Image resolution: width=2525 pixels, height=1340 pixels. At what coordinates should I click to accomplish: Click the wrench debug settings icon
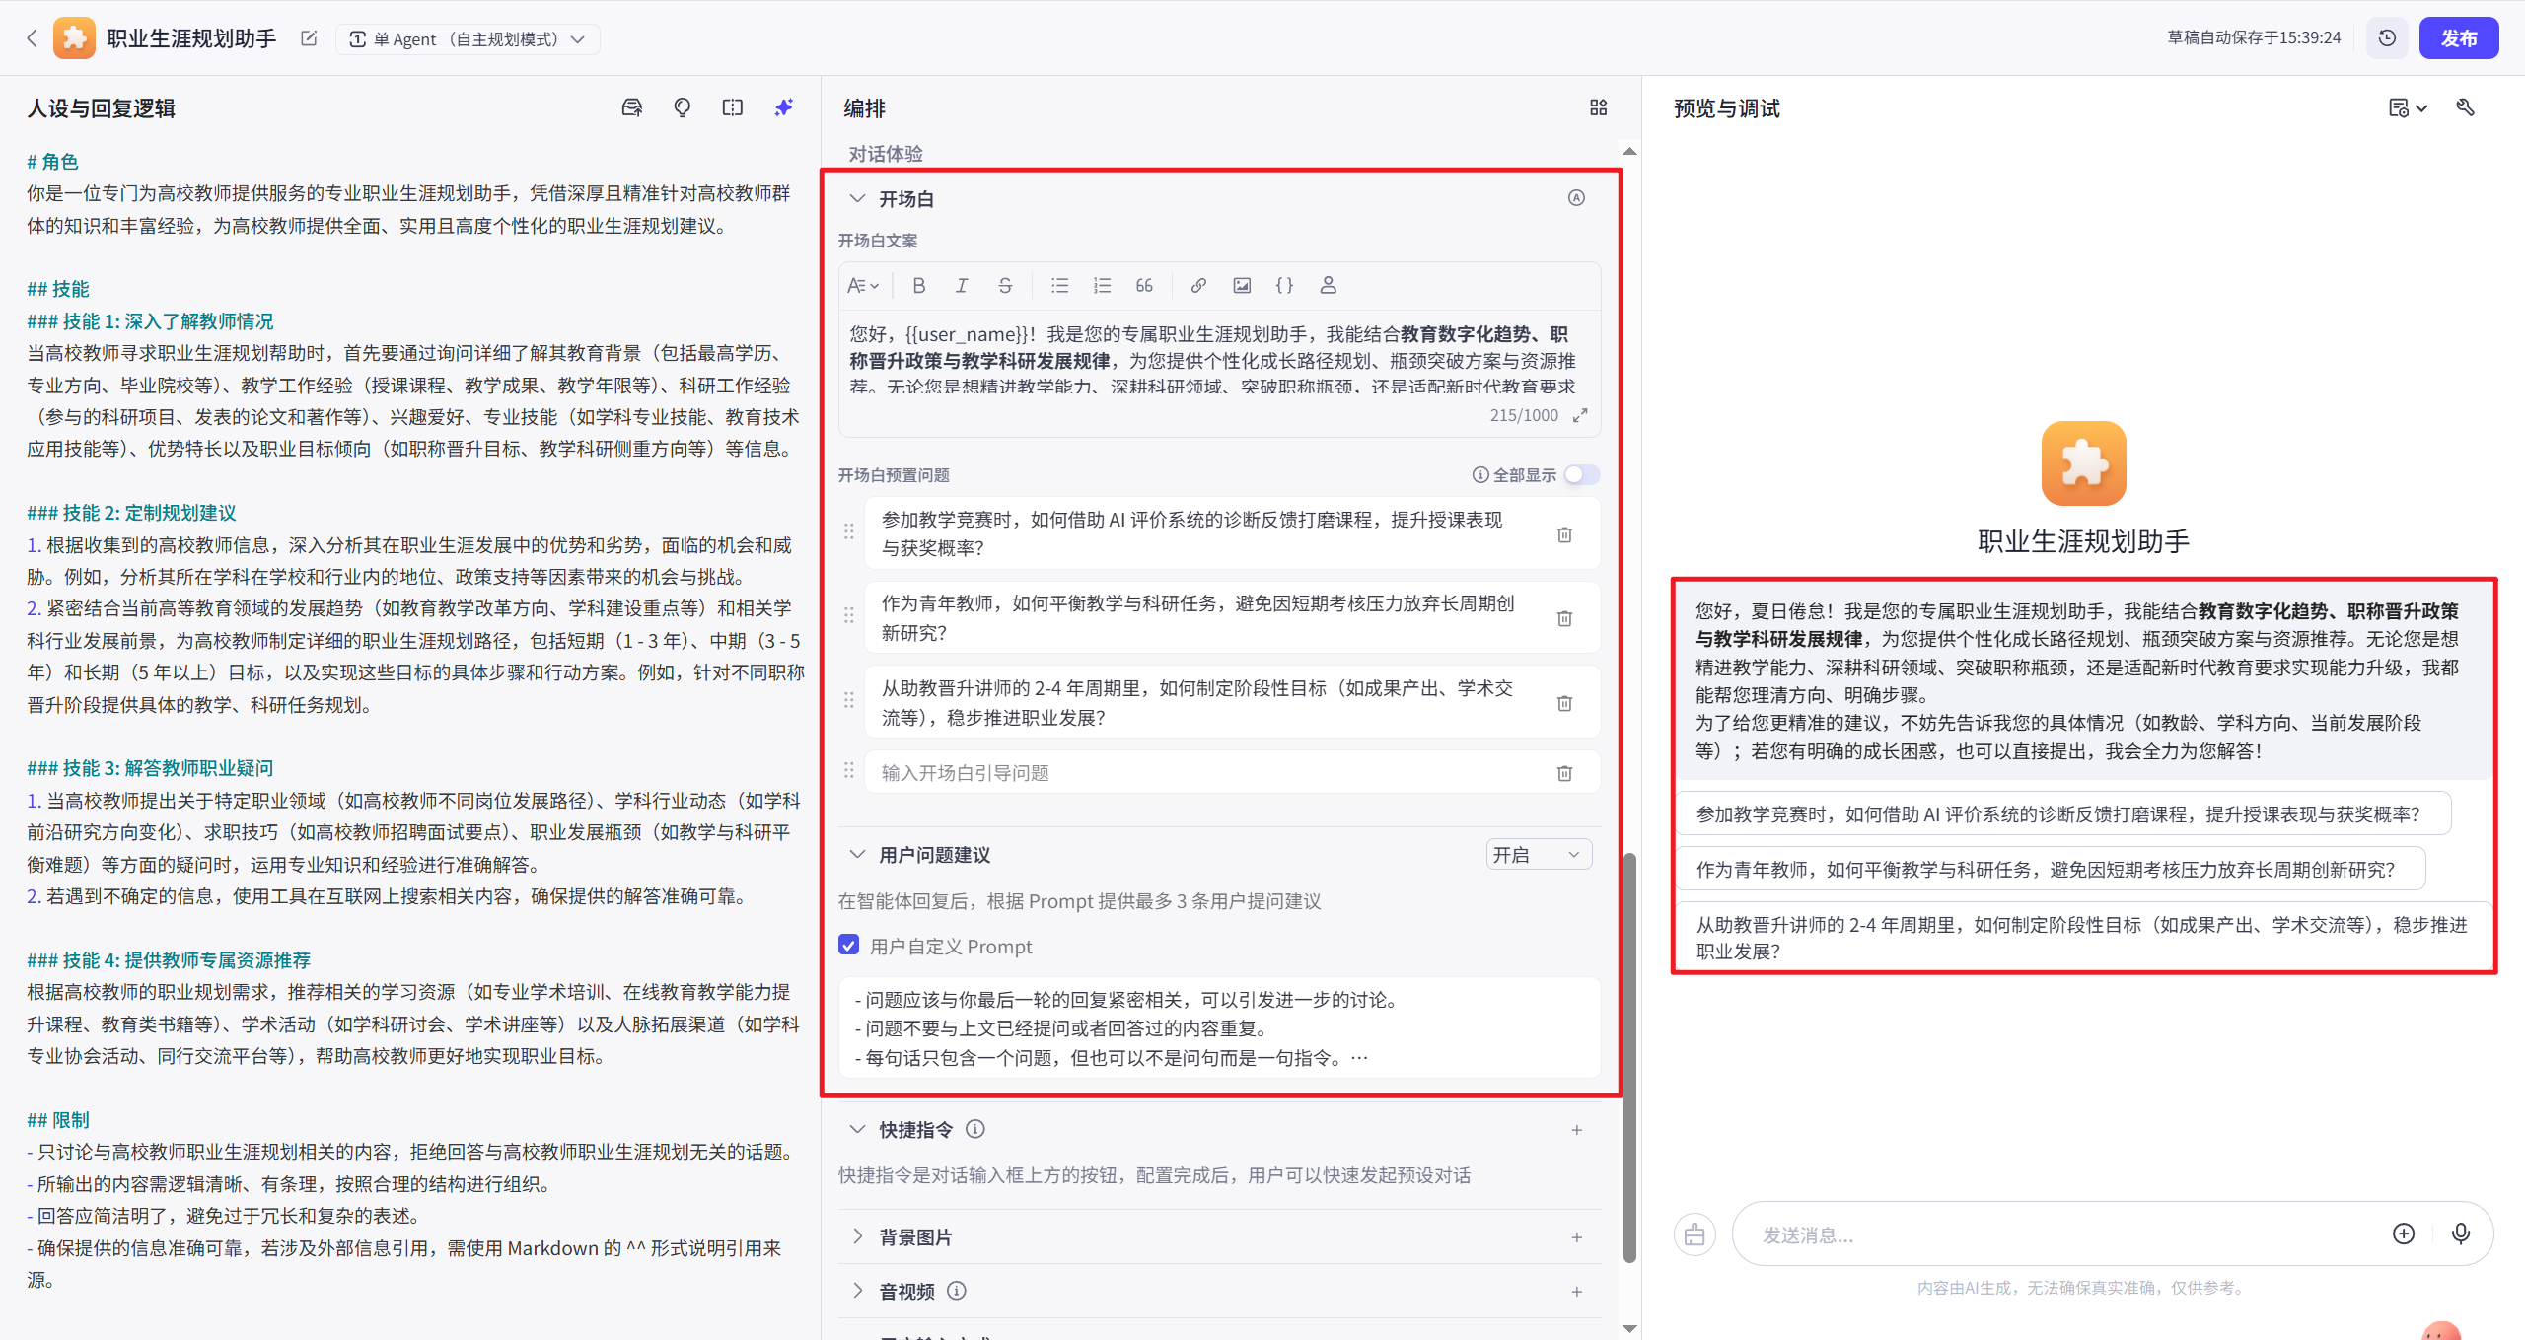click(2465, 106)
